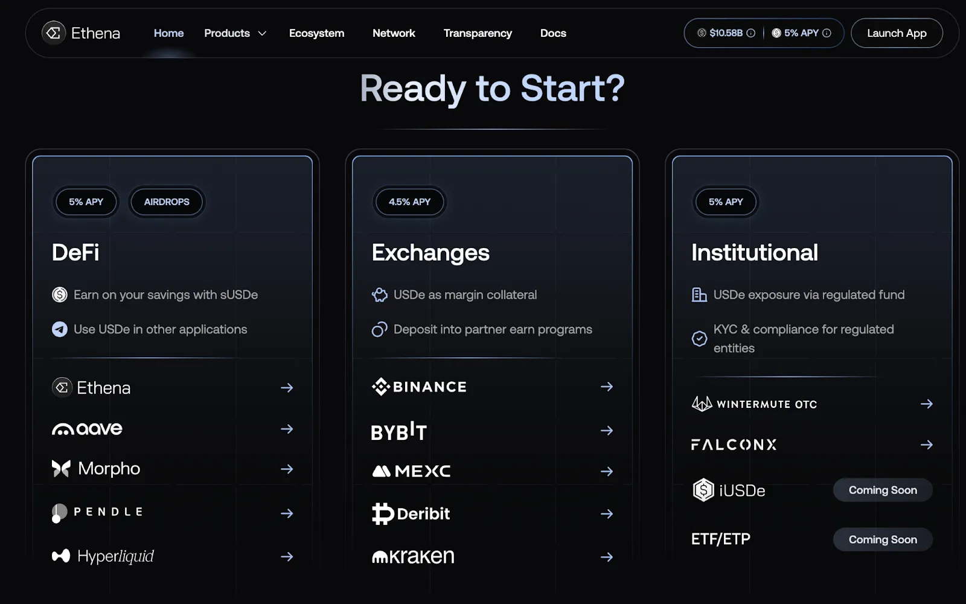Open the Transparency nav link
Viewport: 966px width, 604px height.
478,33
